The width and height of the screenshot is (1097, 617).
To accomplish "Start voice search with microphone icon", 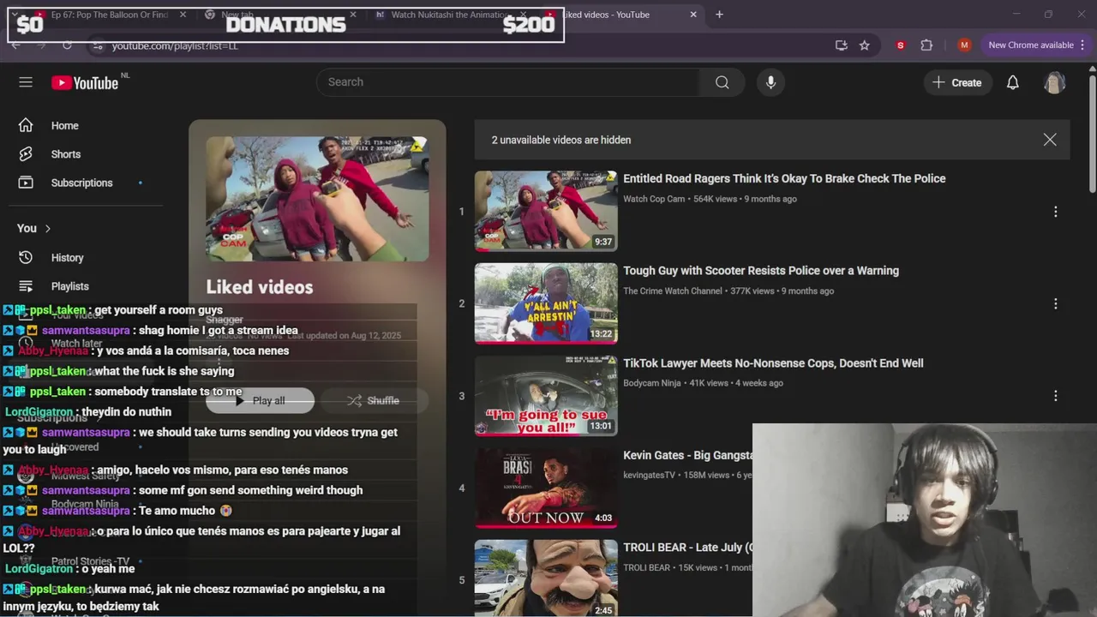I will point(770,82).
